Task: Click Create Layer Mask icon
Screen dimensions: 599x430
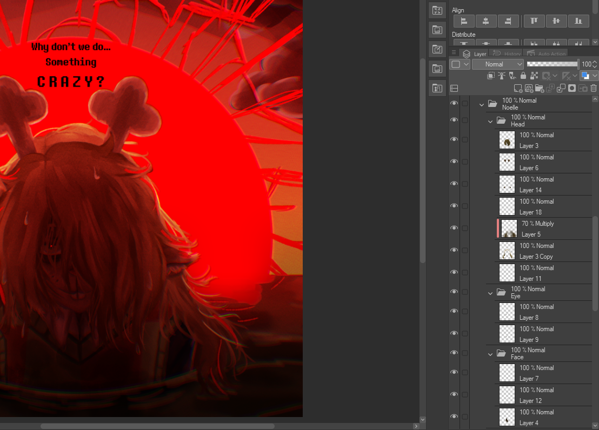Action: [572, 89]
